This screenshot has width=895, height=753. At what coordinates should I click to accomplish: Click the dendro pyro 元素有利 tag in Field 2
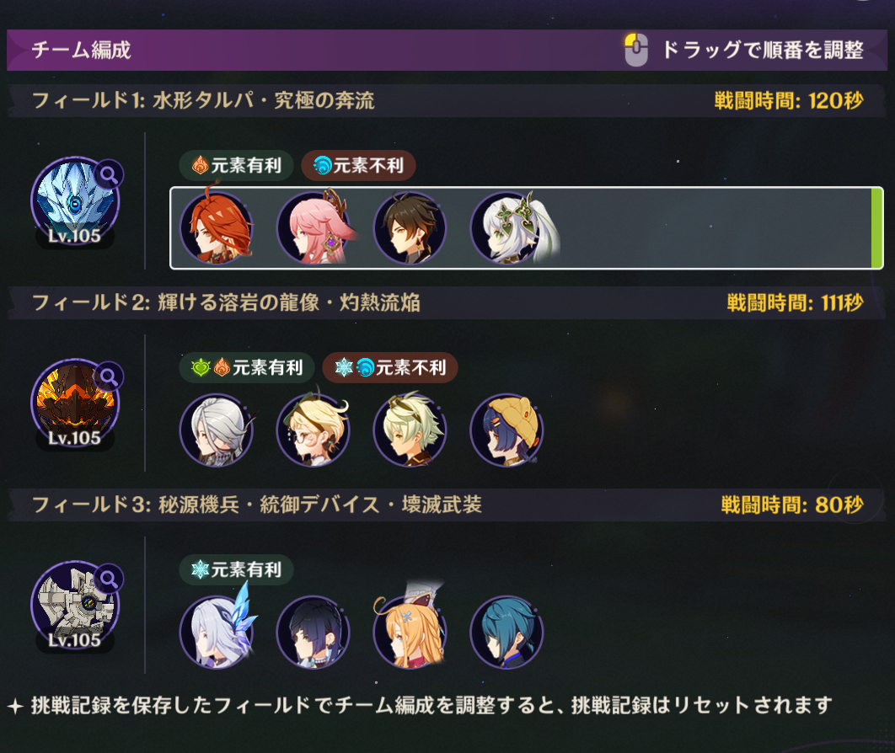click(x=247, y=367)
